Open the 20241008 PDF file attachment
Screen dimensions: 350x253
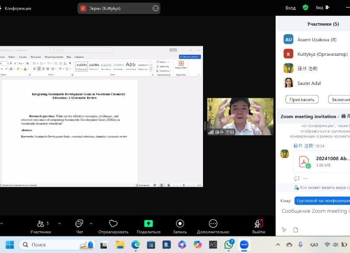coord(321,162)
